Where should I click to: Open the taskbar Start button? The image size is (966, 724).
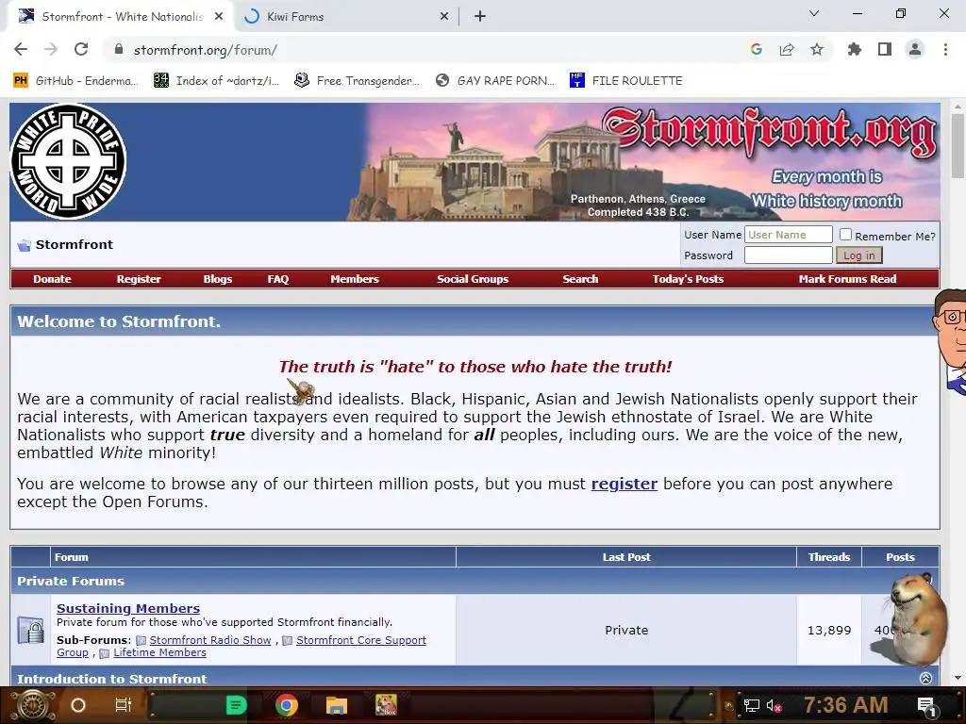coord(33,705)
